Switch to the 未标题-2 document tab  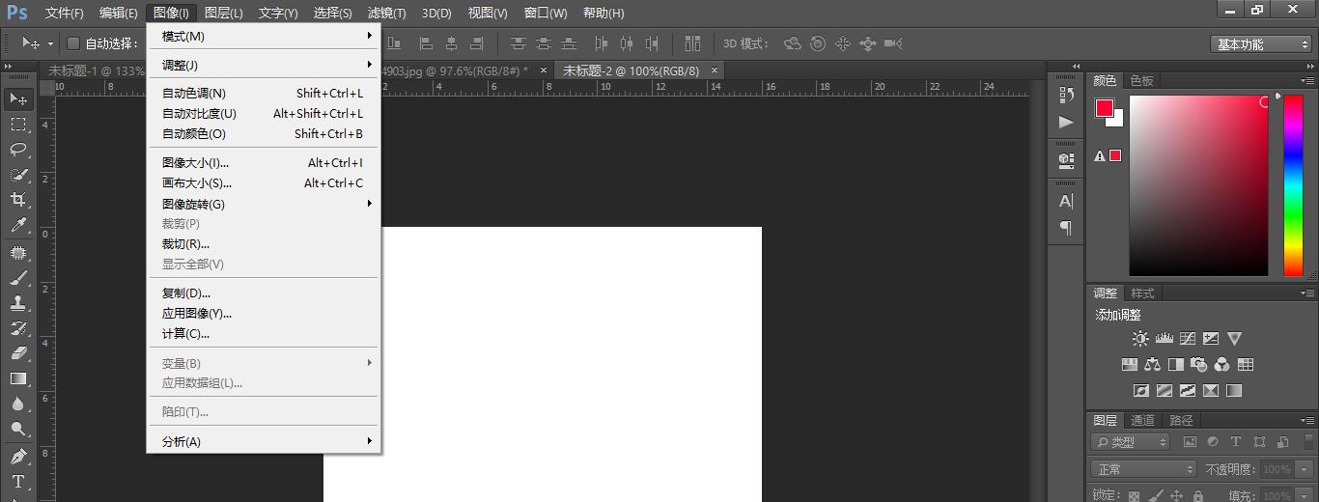click(631, 70)
